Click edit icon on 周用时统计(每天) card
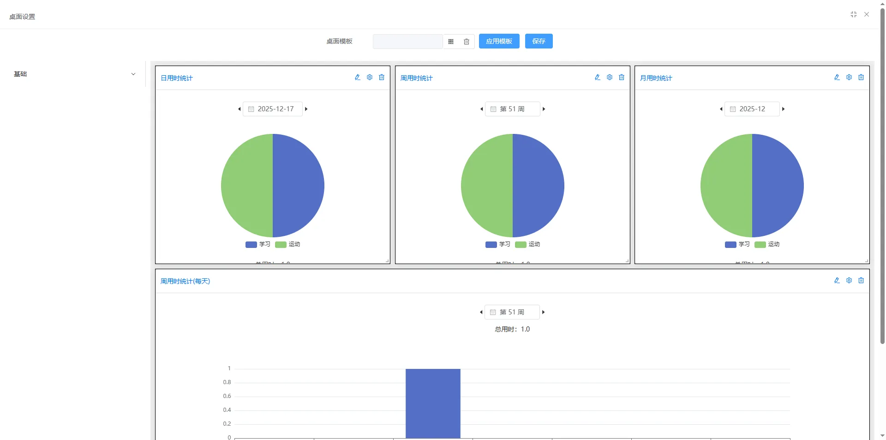Screen dimensions: 886x440 click(837, 281)
